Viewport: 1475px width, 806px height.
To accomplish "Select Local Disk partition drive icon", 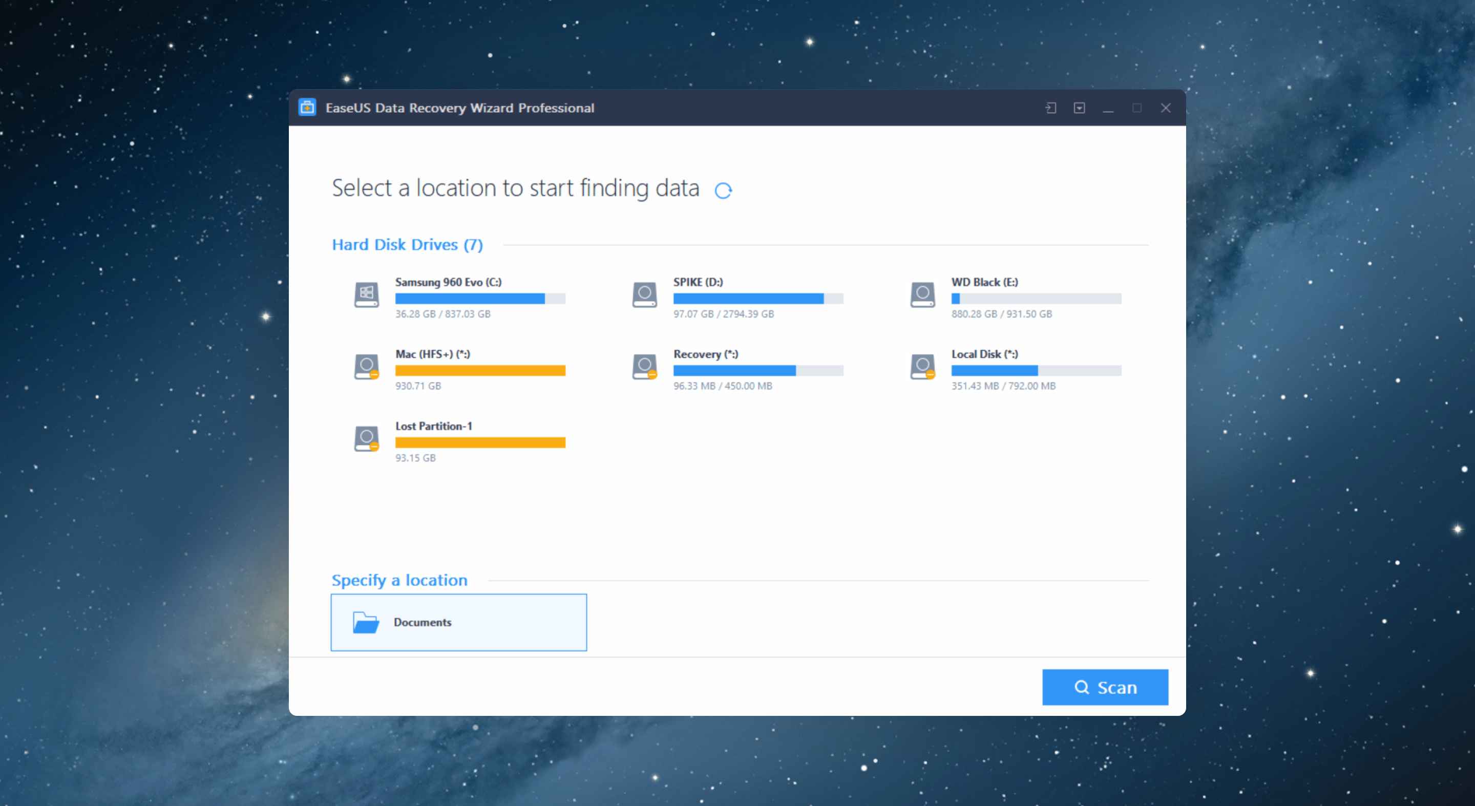I will coord(922,368).
